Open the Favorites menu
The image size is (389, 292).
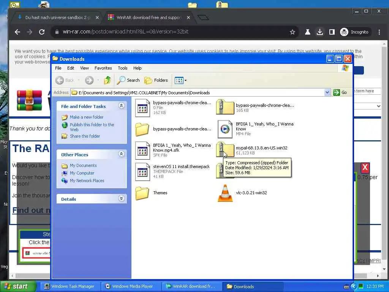(x=103, y=68)
